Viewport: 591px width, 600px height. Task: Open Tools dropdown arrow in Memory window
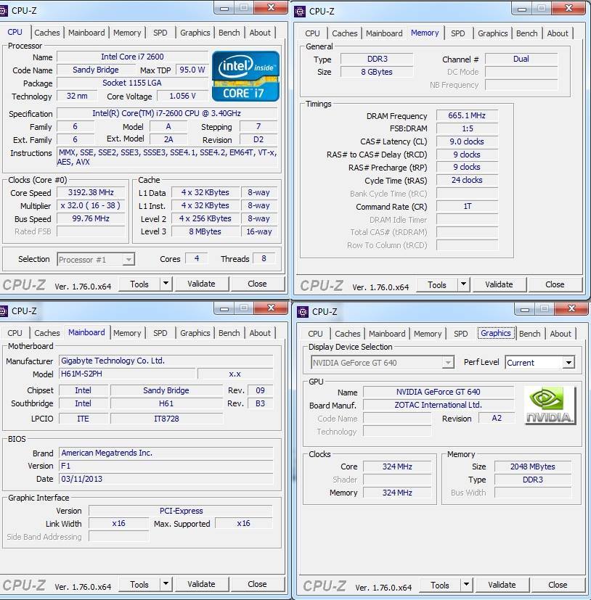[463, 284]
